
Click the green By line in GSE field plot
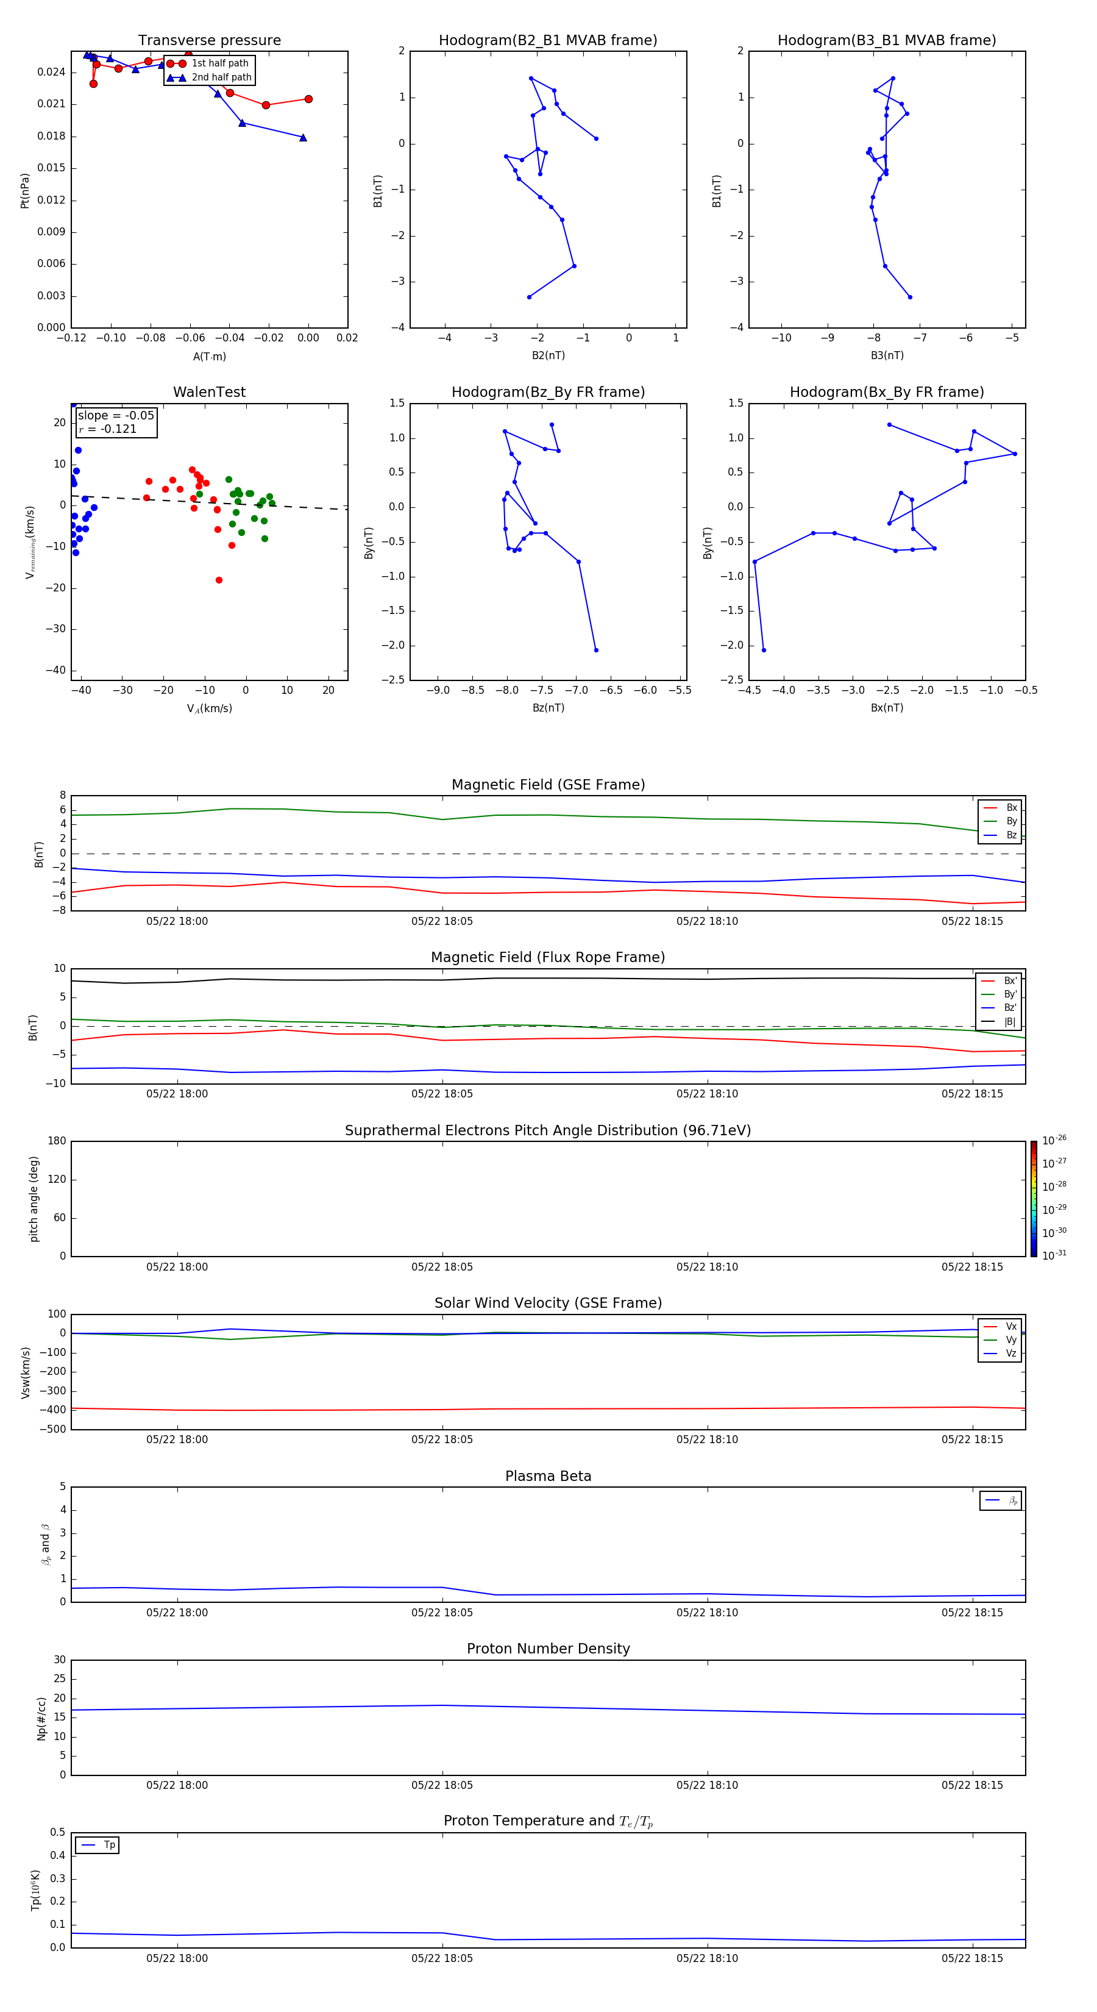click(548, 815)
